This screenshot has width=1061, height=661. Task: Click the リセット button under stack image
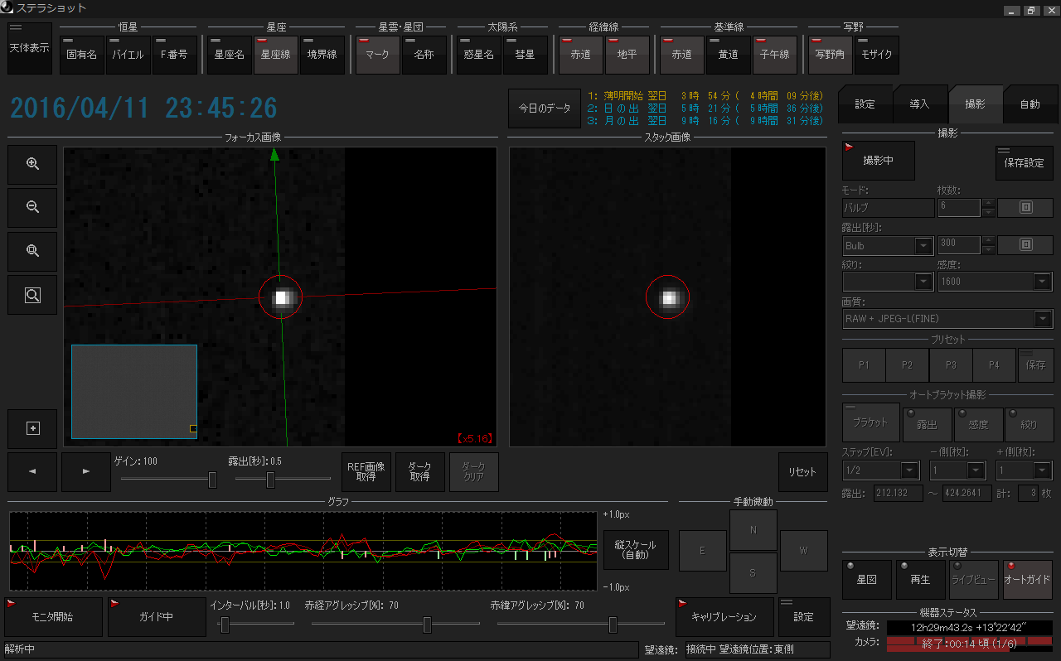pos(802,472)
